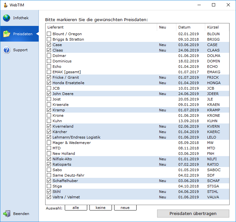236x222 pixels.
Task: Enable the Krone checkbox
Action: point(49,115)
